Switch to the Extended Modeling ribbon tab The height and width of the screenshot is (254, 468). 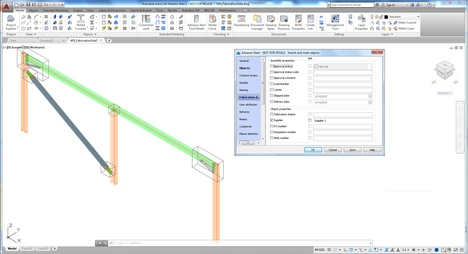tap(56, 10)
